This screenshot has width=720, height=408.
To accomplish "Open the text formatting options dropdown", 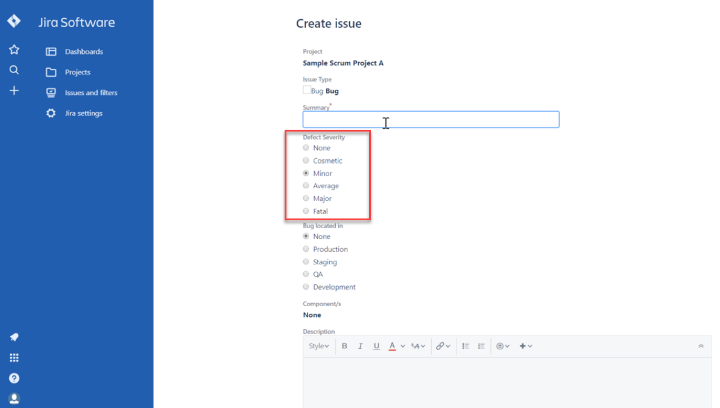I will pyautogui.click(x=418, y=346).
